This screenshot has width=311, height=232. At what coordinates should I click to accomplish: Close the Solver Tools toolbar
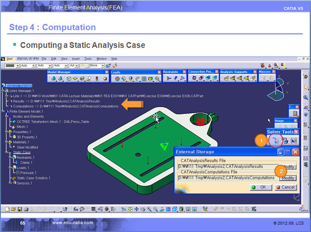click(296, 132)
